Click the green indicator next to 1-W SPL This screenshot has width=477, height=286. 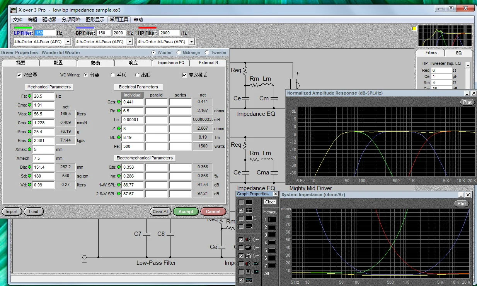[x=119, y=185]
